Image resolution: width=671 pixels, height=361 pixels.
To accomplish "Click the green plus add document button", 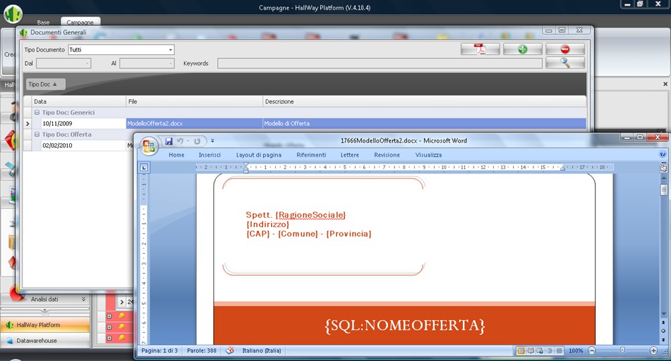I will (x=523, y=49).
